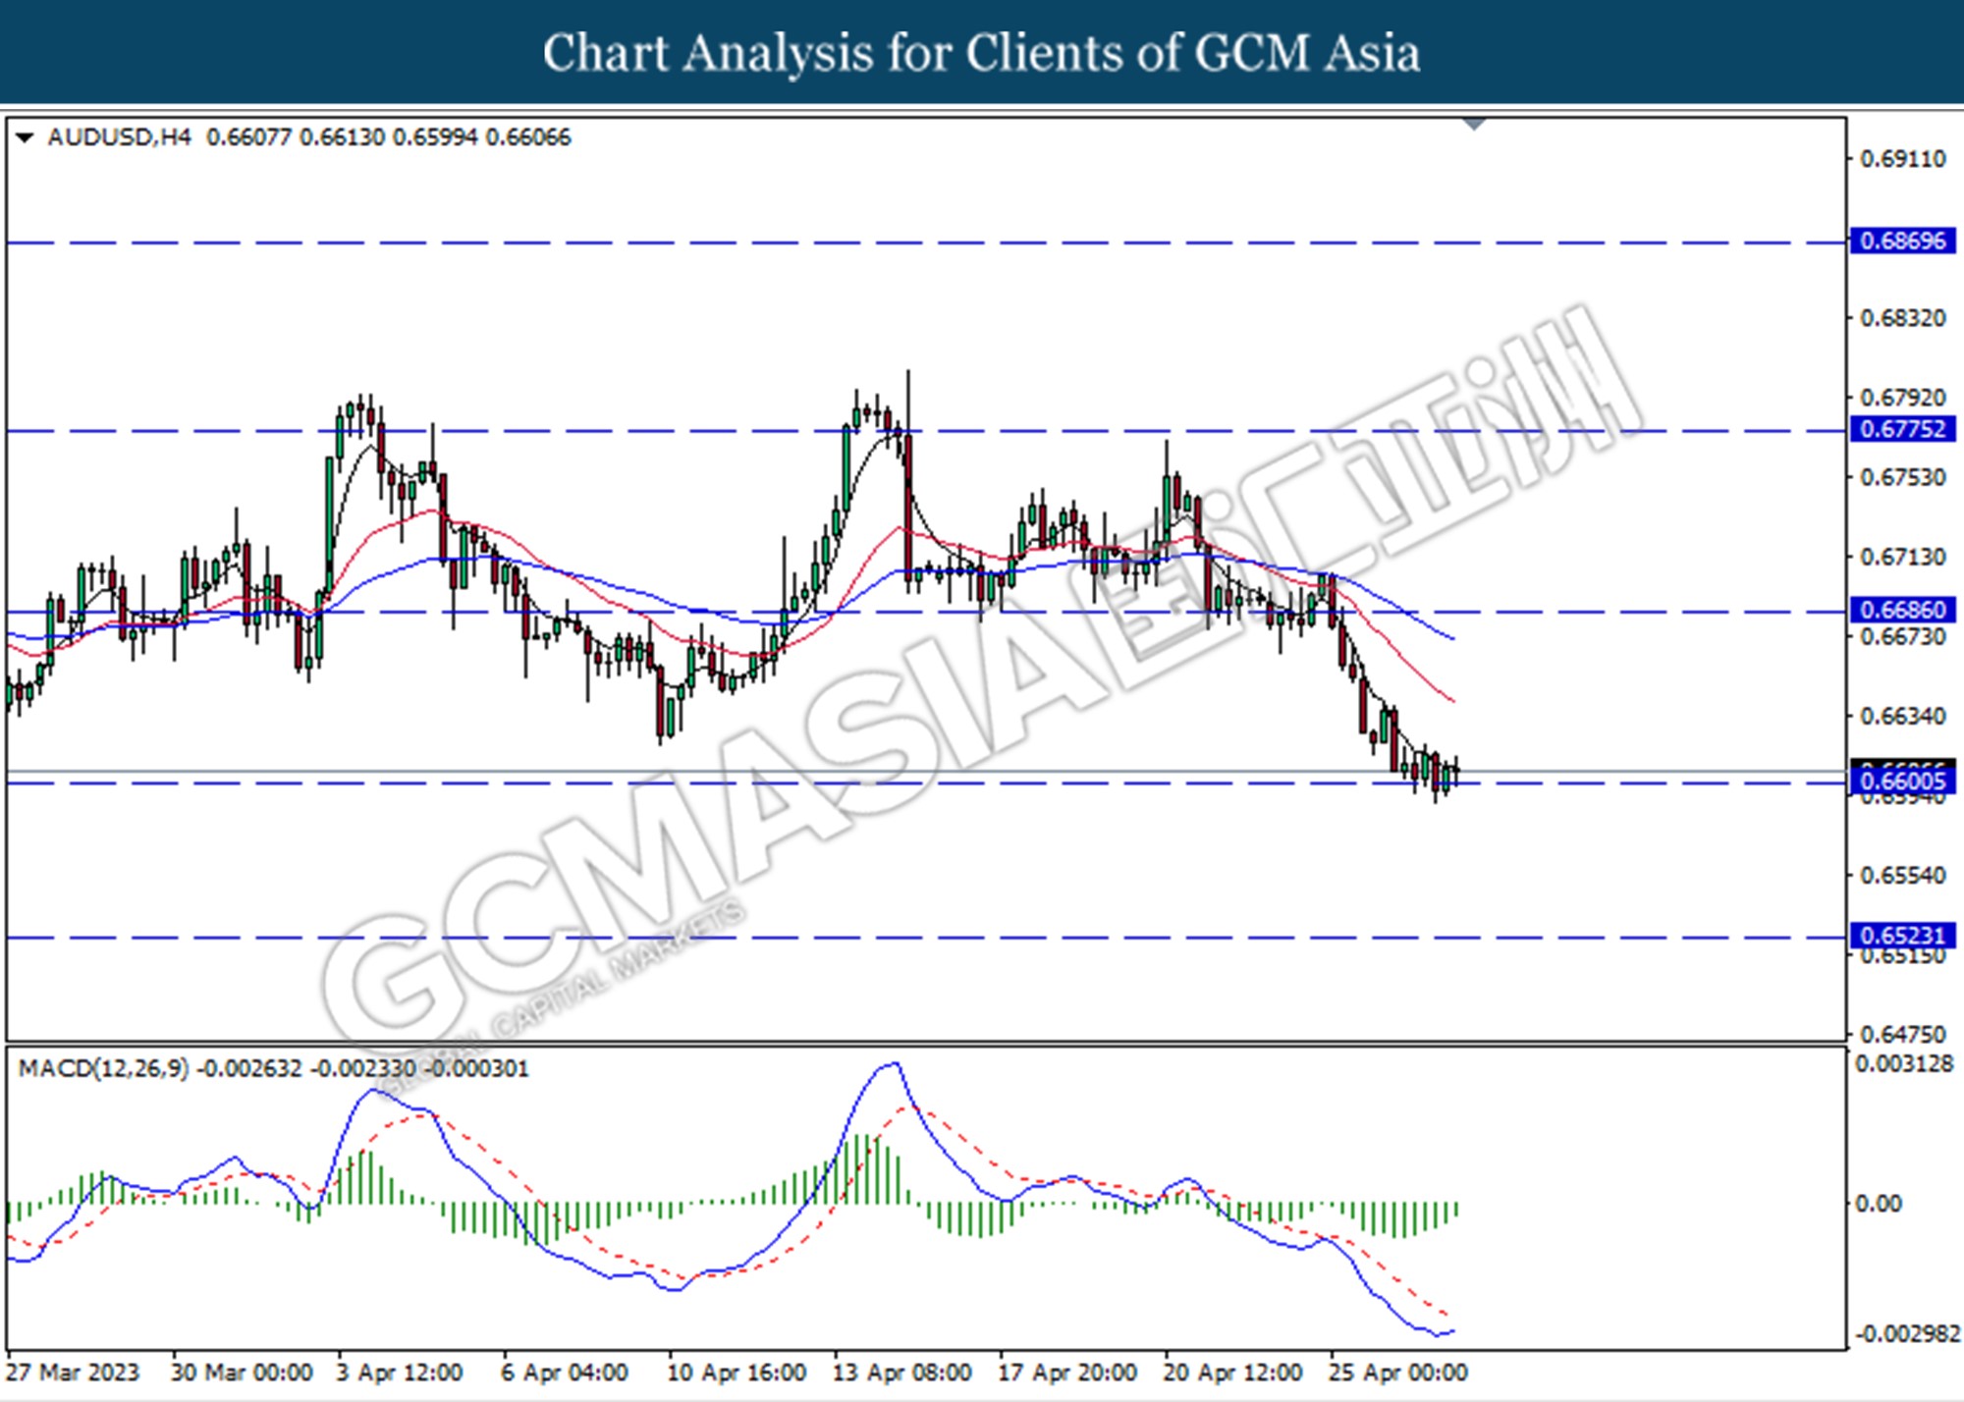Screen dimensions: 1964x1402
Task: Click the 20 Apr 12:00 time label
Action: click(x=1233, y=1372)
